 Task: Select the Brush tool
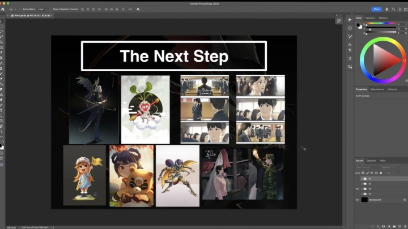coord(1,63)
